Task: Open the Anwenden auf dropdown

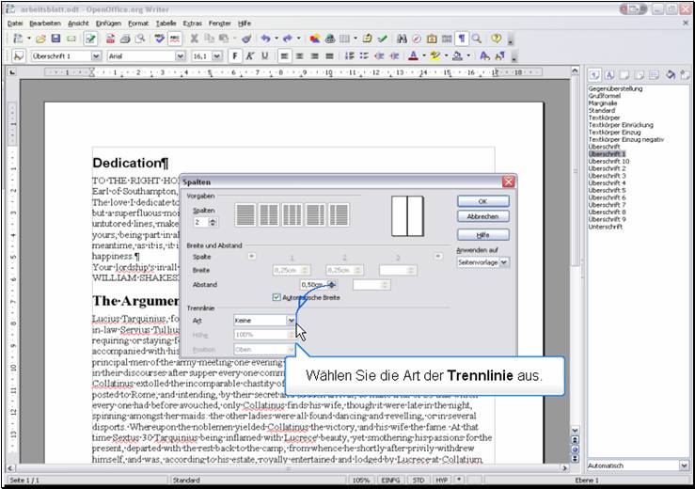Action: [x=505, y=263]
